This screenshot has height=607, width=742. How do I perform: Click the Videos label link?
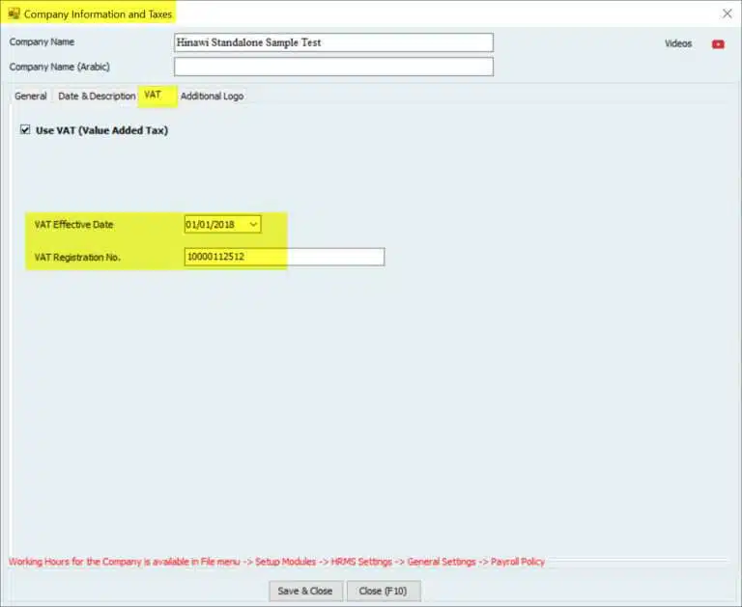tap(678, 43)
